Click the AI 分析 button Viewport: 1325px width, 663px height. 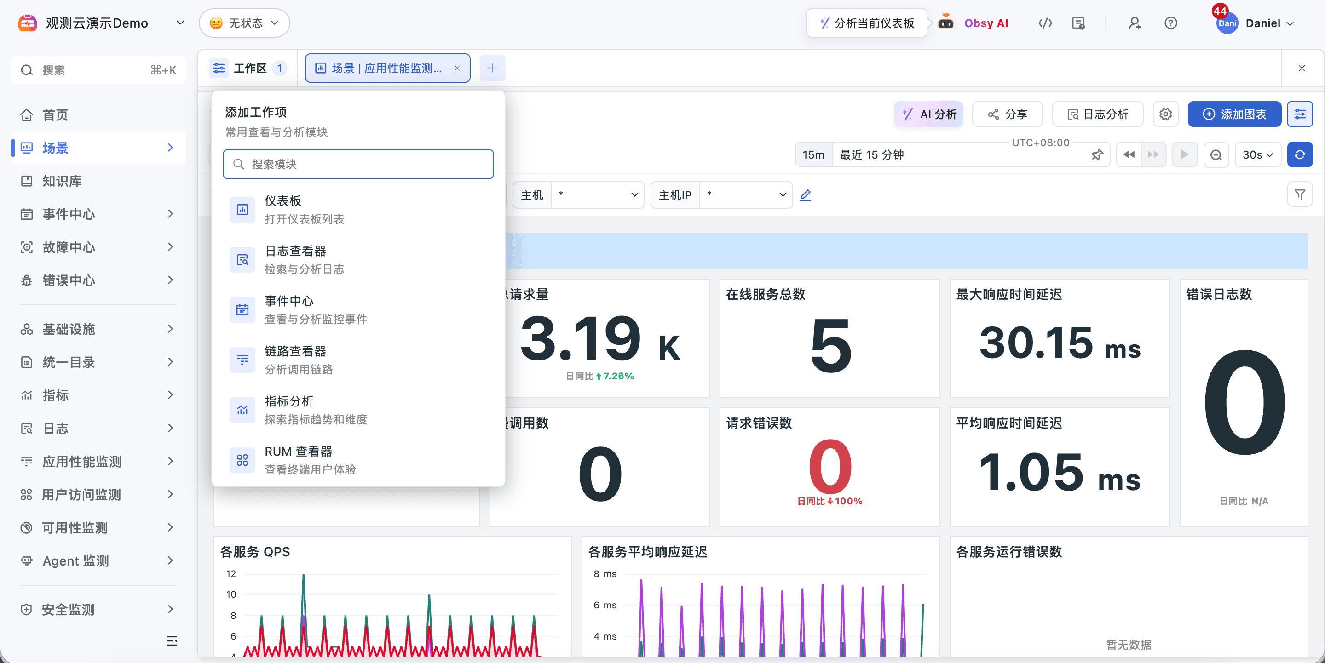(929, 114)
